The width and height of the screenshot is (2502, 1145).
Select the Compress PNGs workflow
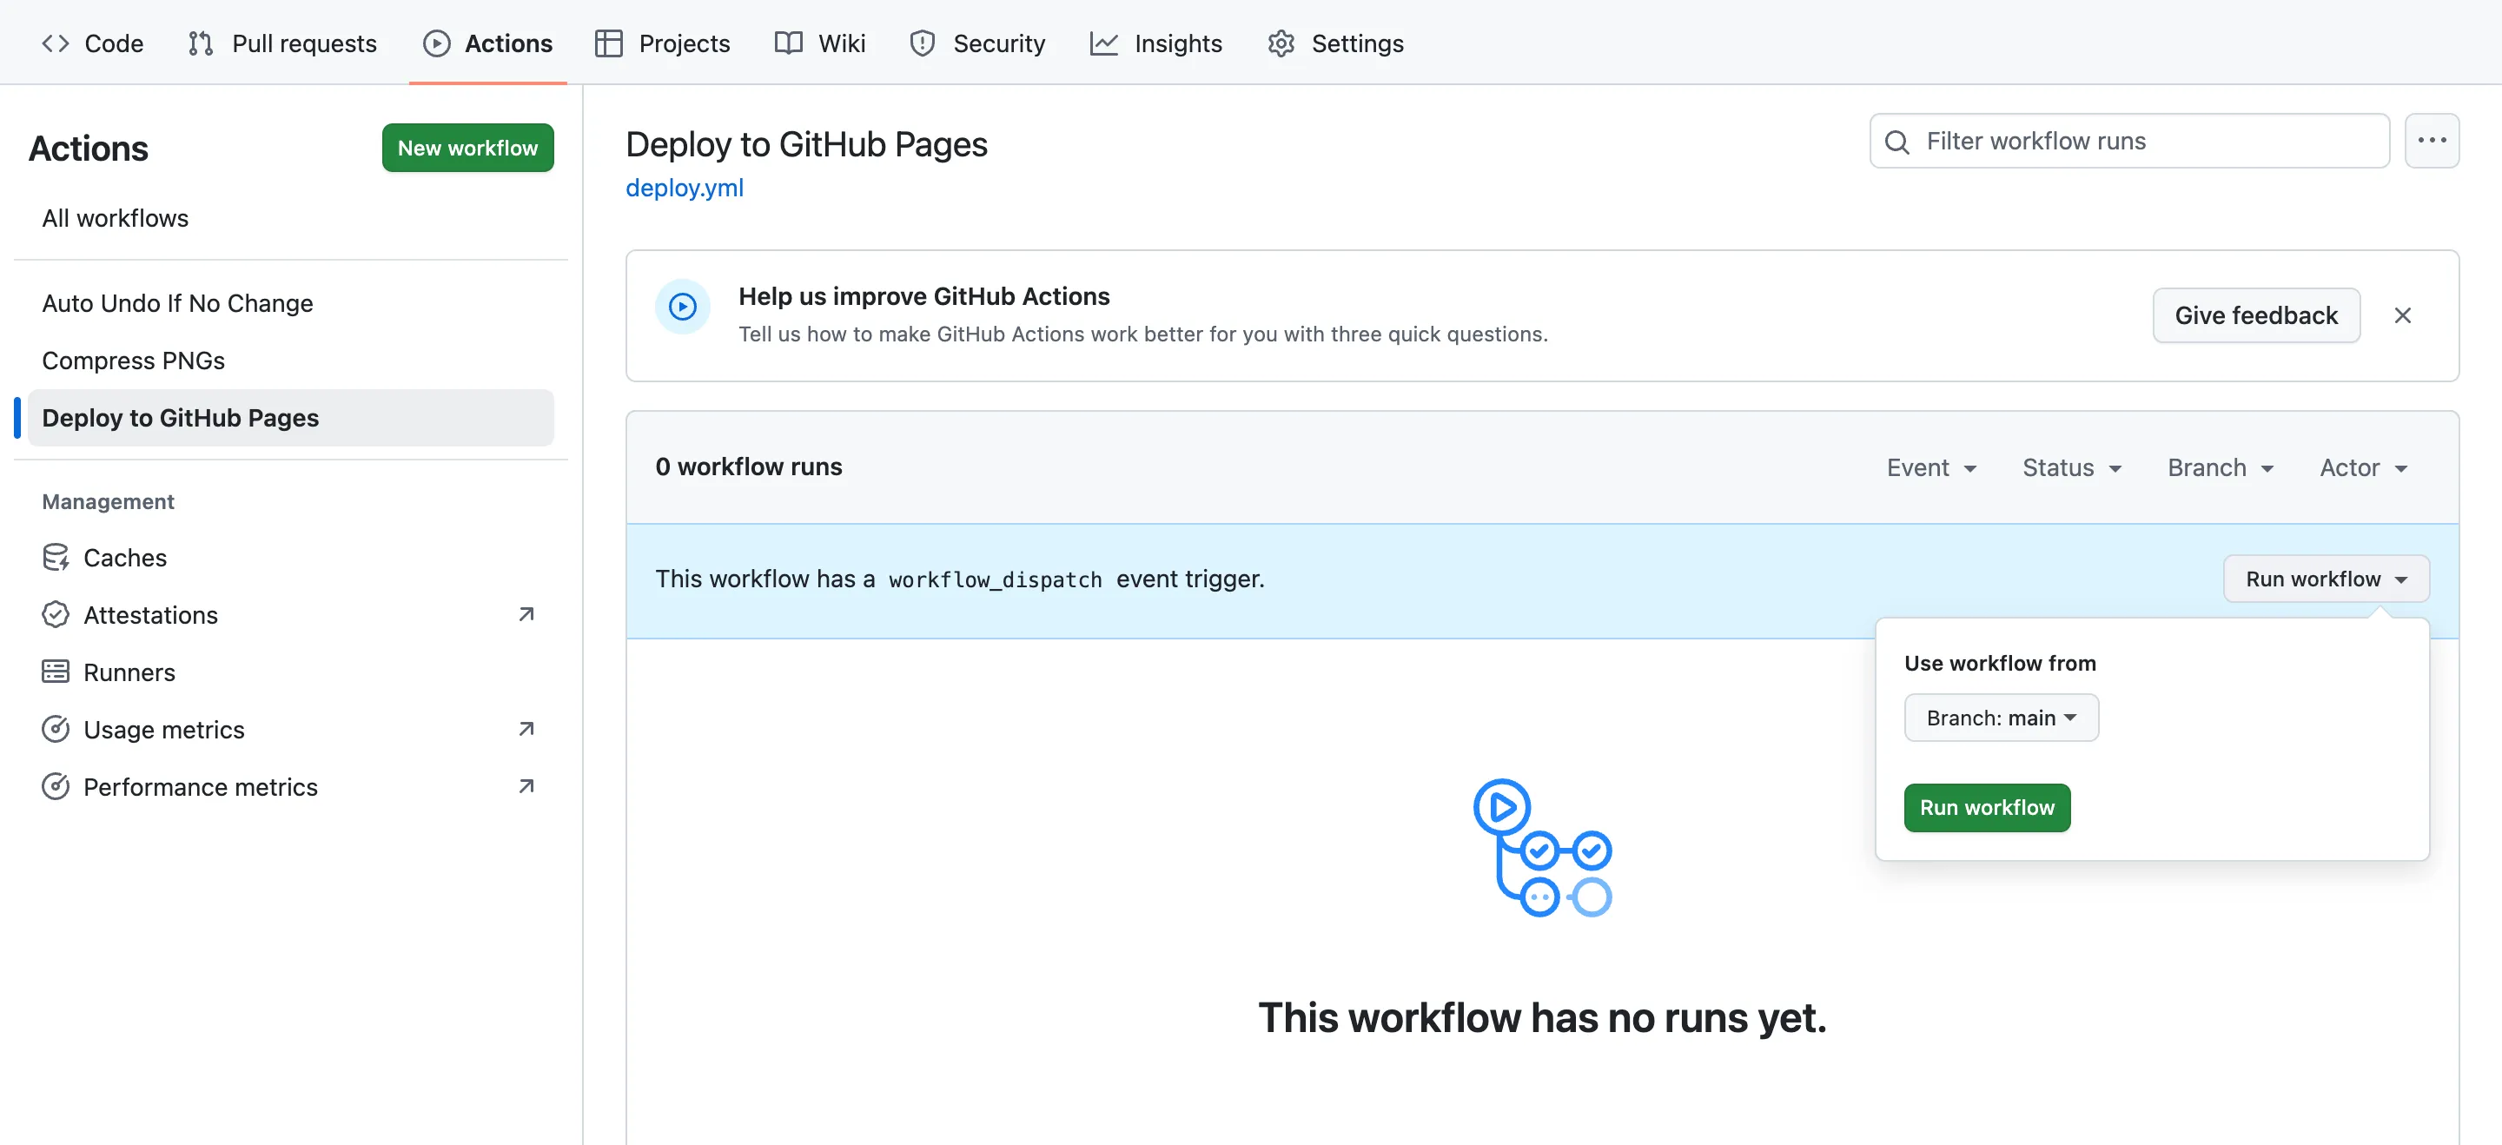coord(133,361)
